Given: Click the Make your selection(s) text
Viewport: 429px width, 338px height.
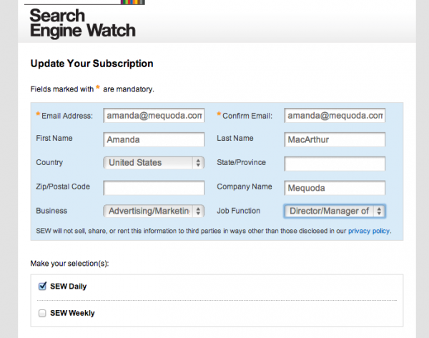Looking at the screenshot, I should 69,264.
